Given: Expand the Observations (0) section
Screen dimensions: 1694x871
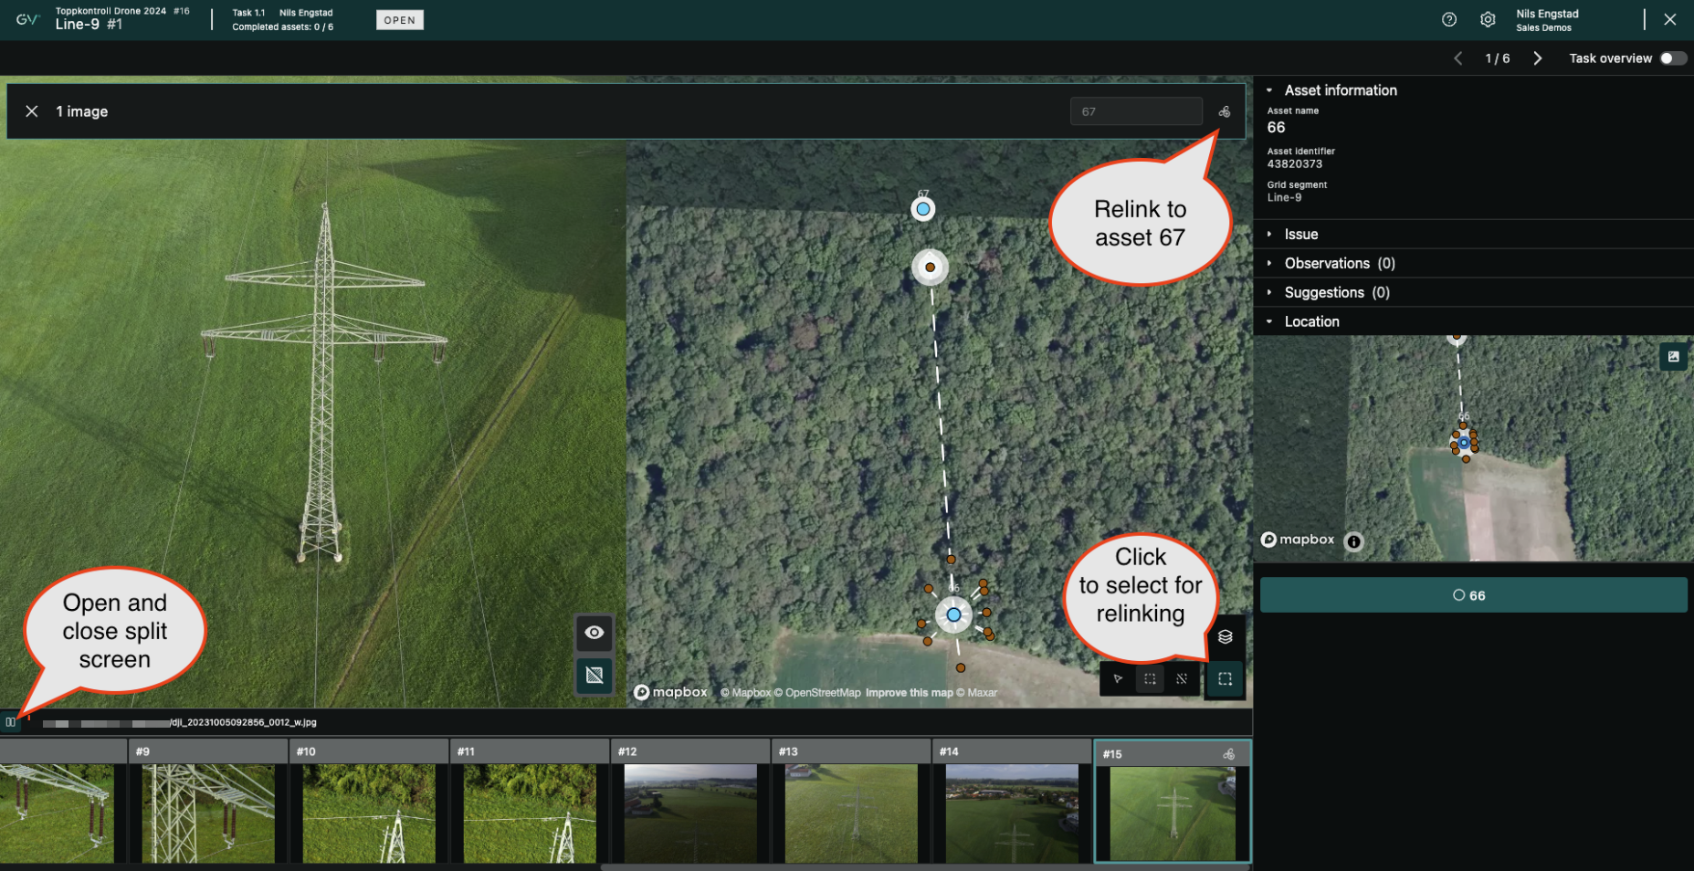Looking at the screenshot, I should coord(1339,264).
